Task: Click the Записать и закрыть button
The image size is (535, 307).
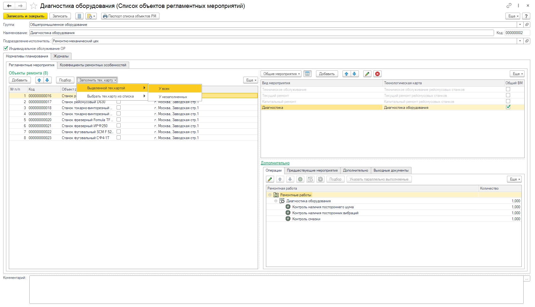Action: (25, 16)
